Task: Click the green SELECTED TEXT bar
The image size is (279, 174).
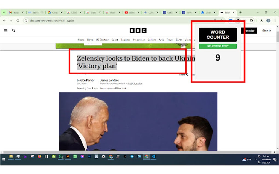Action: (x=217, y=46)
